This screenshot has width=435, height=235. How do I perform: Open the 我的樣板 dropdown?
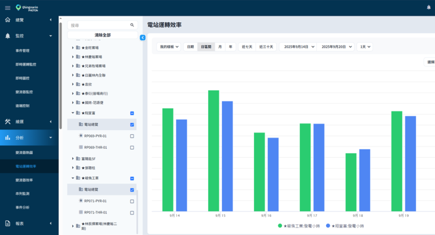tap(170, 47)
